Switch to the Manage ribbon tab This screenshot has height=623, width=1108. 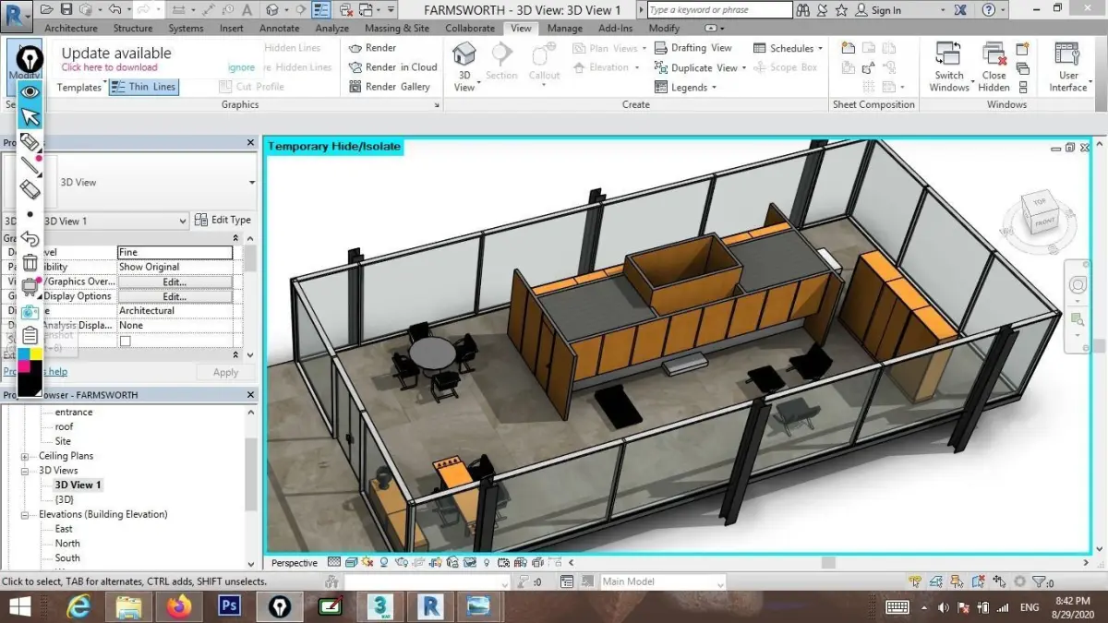coord(565,28)
